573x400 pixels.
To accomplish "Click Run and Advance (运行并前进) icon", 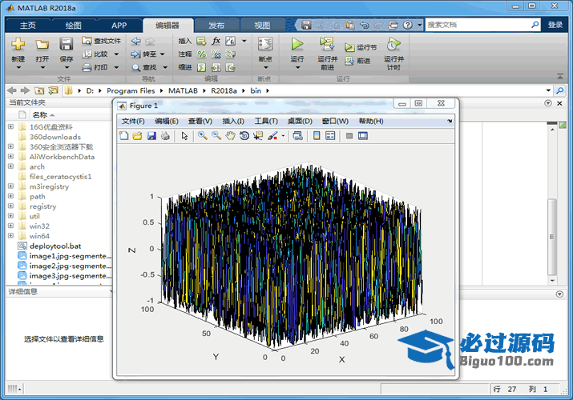I will pos(327,44).
